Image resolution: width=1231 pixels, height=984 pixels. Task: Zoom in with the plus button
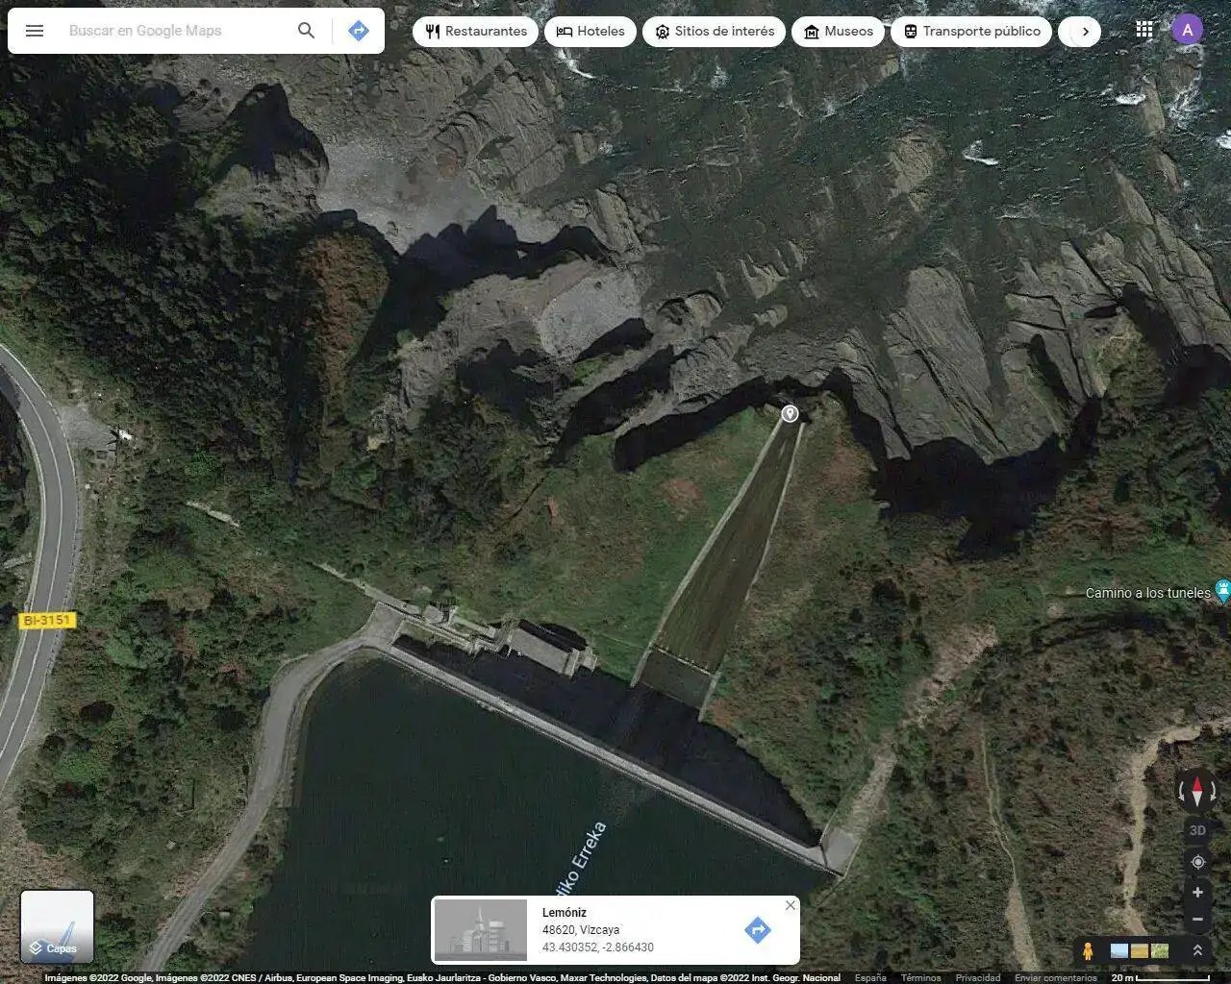pyautogui.click(x=1197, y=893)
